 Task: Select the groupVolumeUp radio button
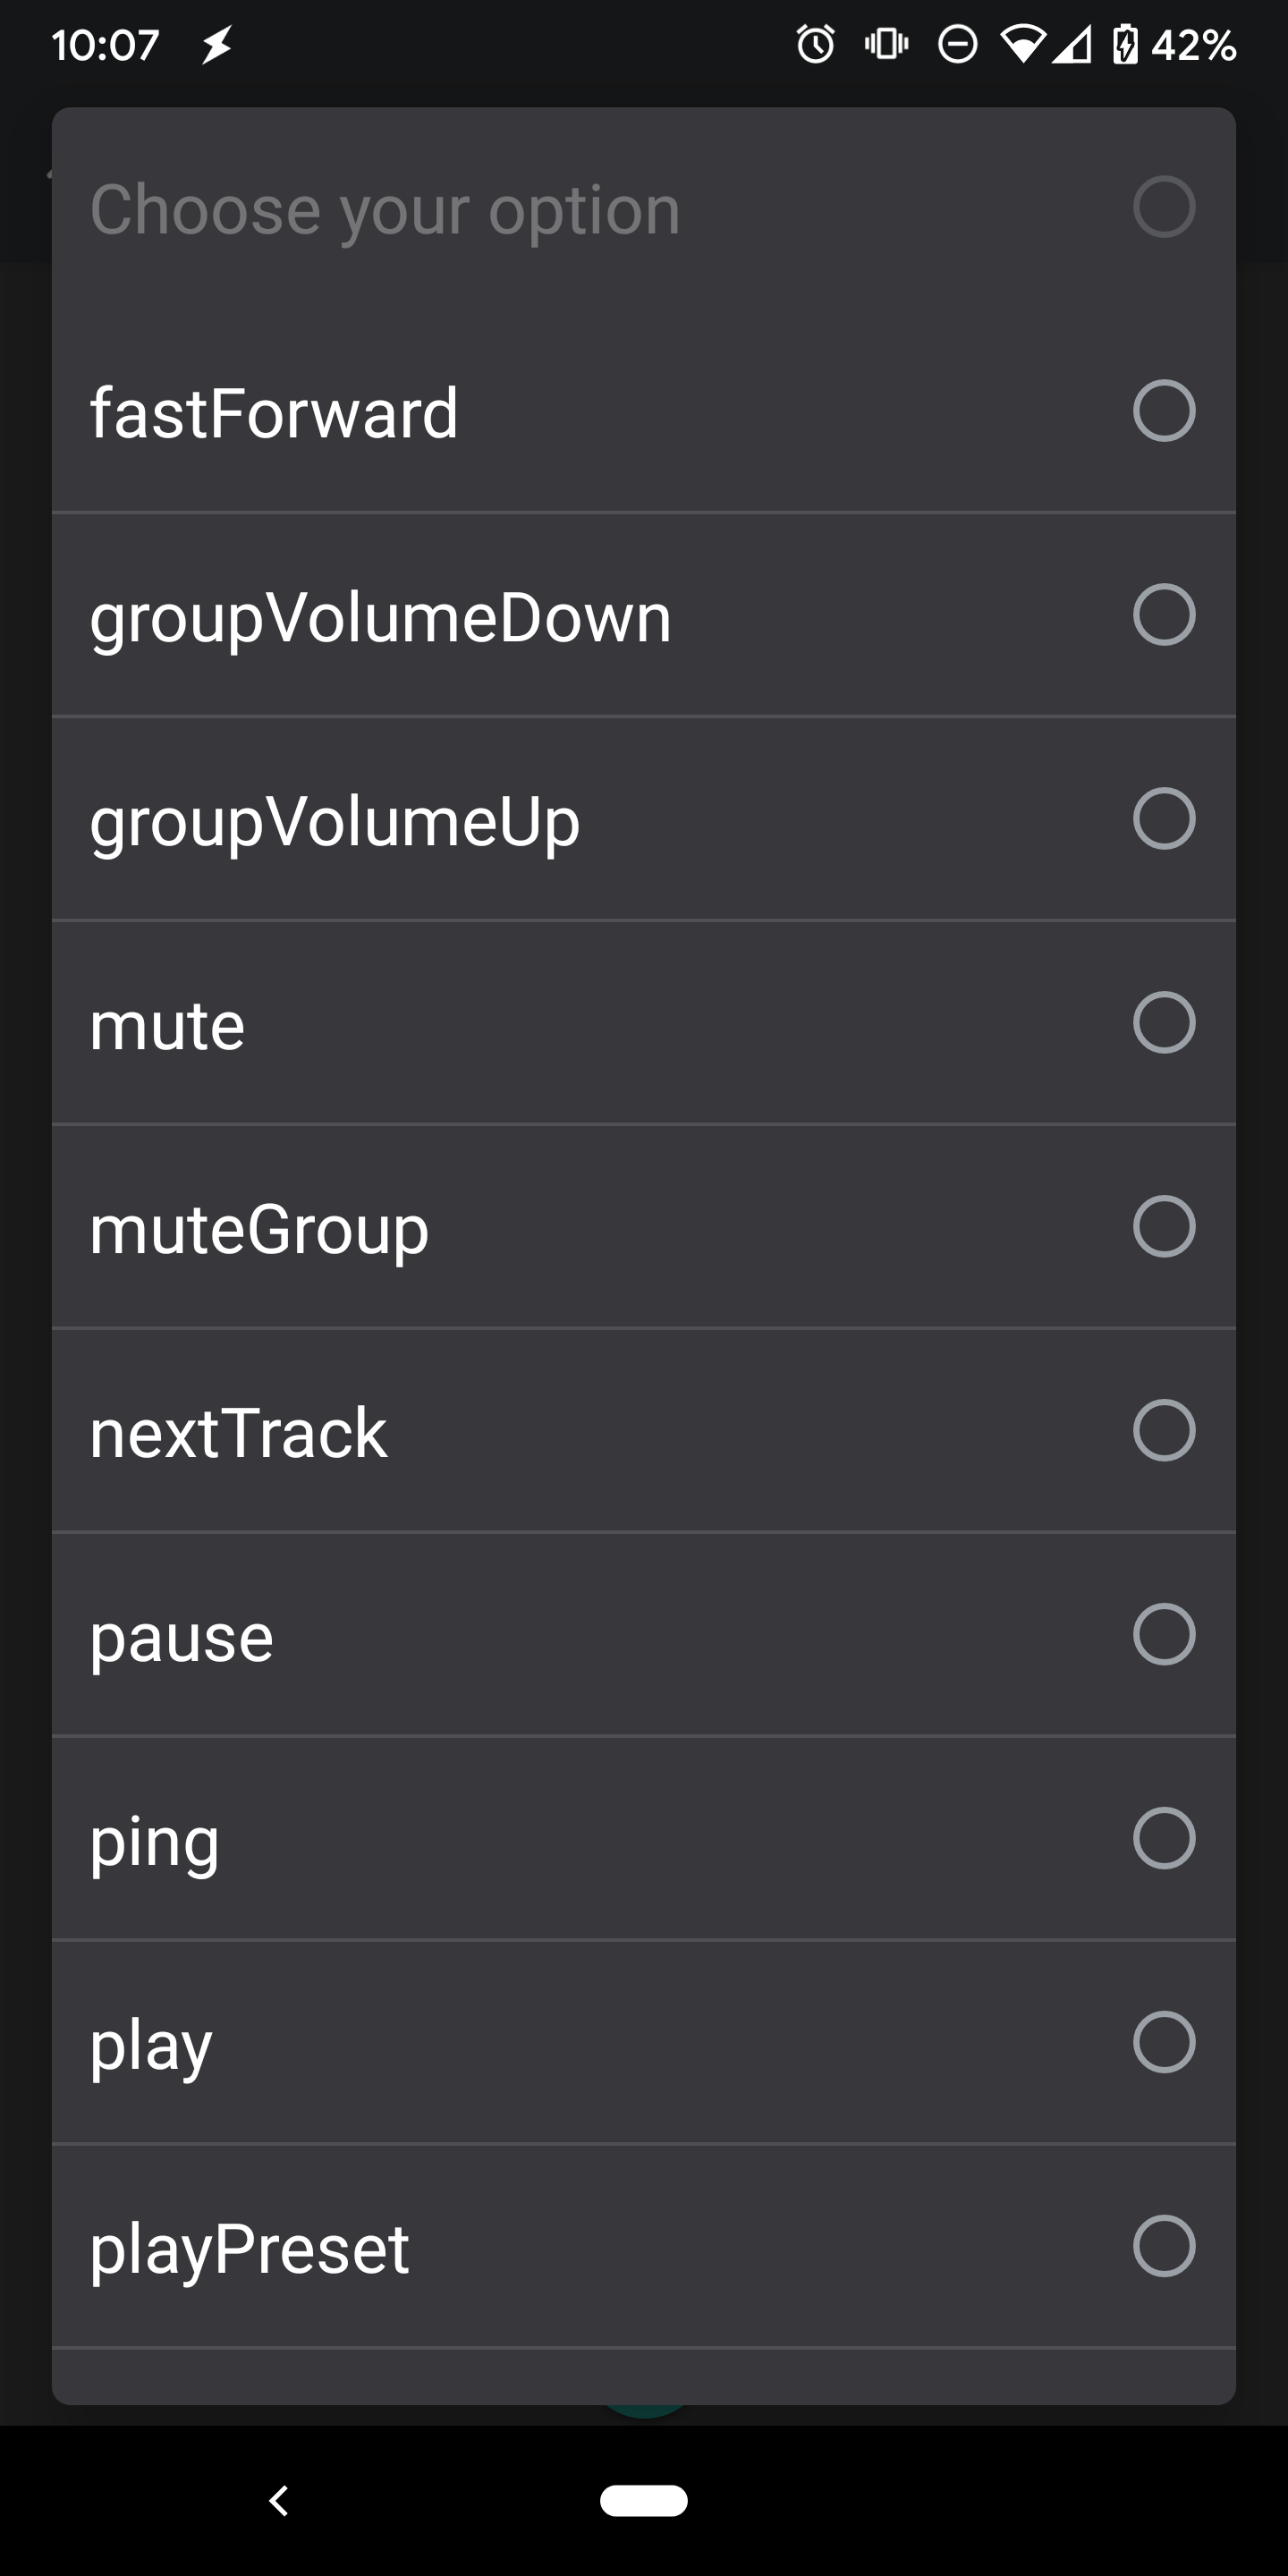[x=1163, y=818]
